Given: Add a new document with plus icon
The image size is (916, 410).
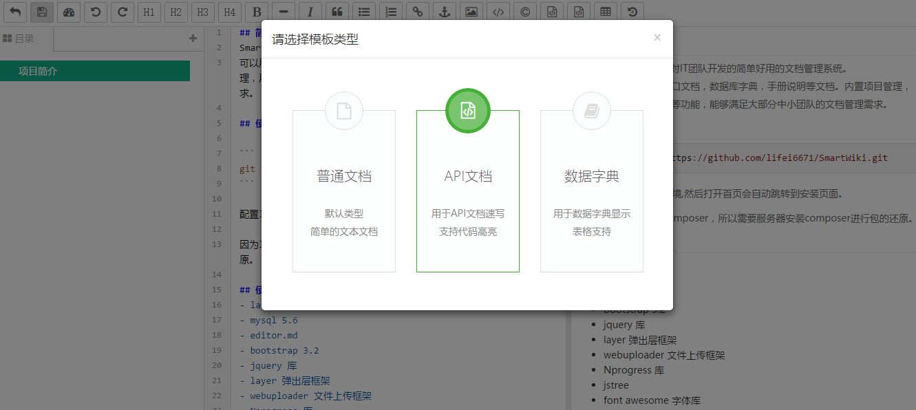Looking at the screenshot, I should click(193, 39).
